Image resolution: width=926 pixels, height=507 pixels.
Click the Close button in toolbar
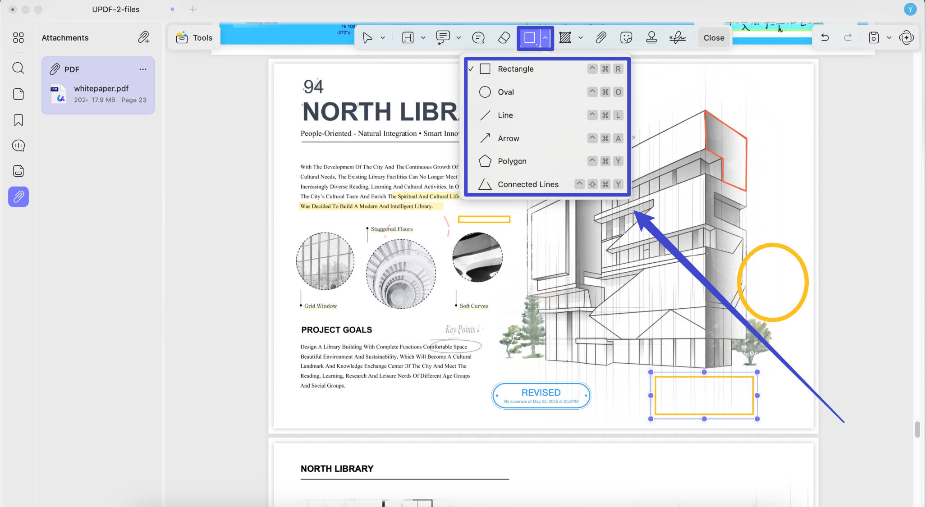[x=714, y=38]
